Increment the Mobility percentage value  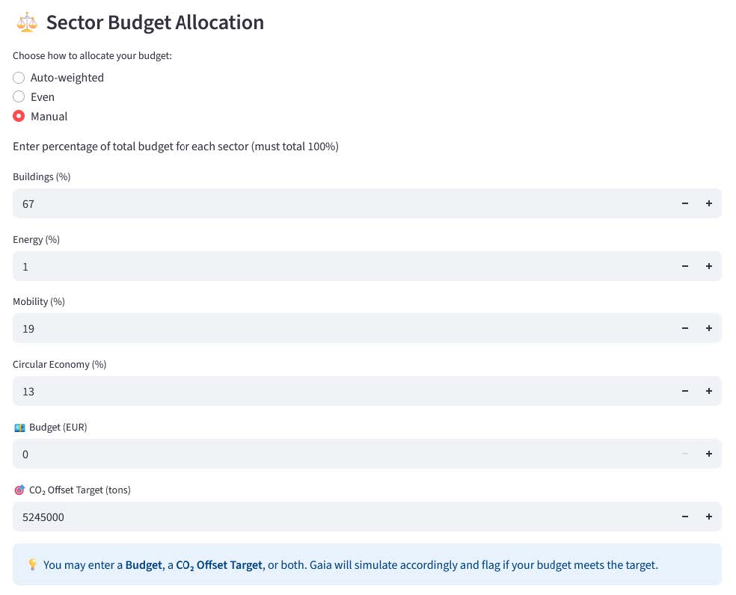pos(708,328)
